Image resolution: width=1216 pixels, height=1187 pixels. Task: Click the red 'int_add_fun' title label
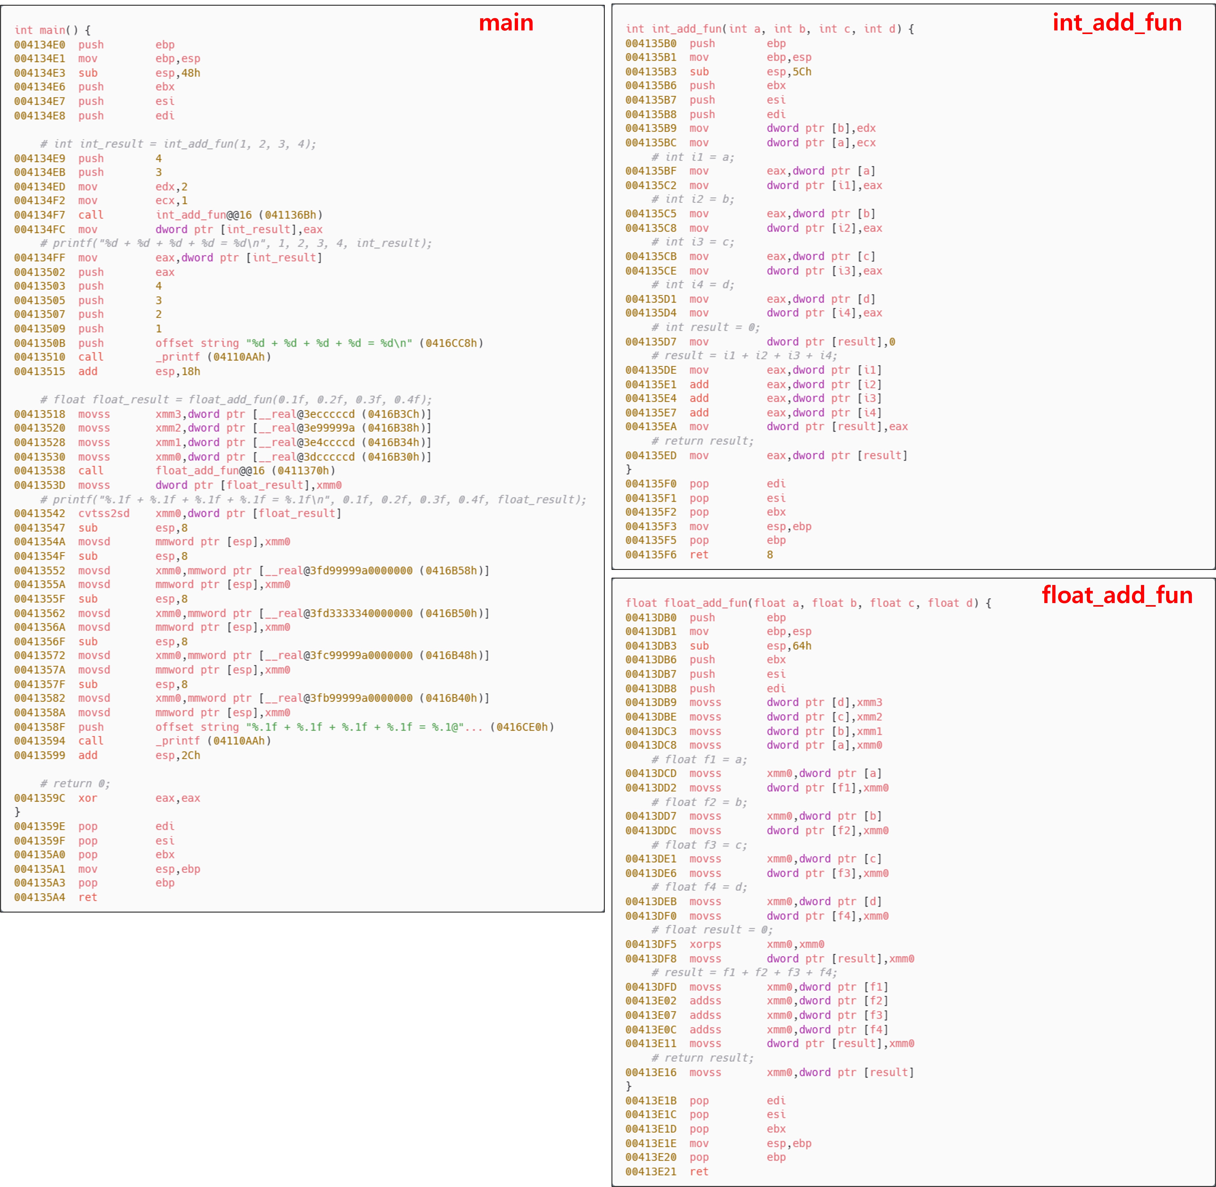coord(1116,23)
